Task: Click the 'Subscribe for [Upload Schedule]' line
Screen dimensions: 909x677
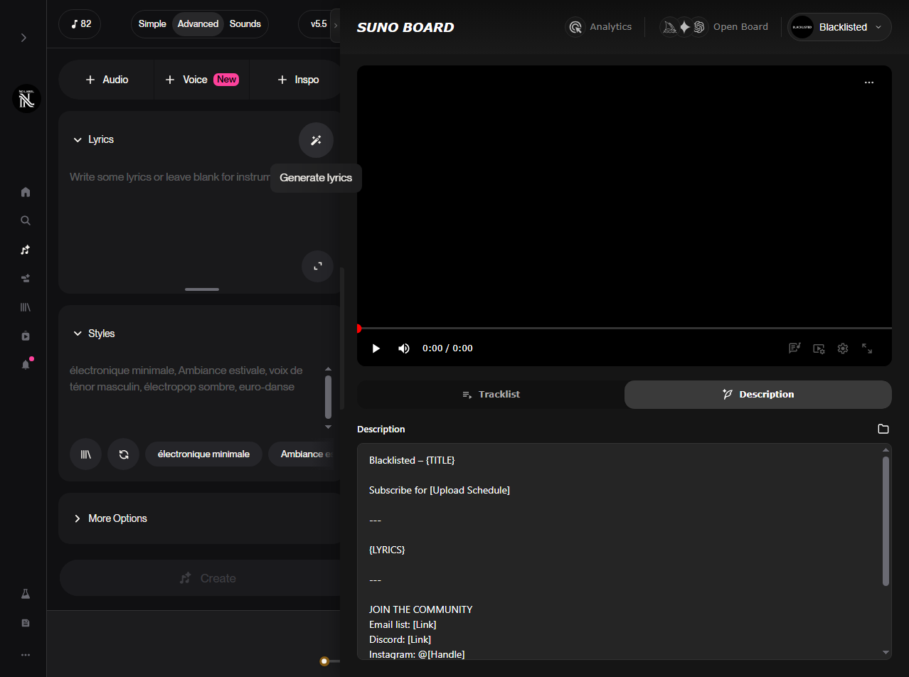Action: pyautogui.click(x=440, y=490)
